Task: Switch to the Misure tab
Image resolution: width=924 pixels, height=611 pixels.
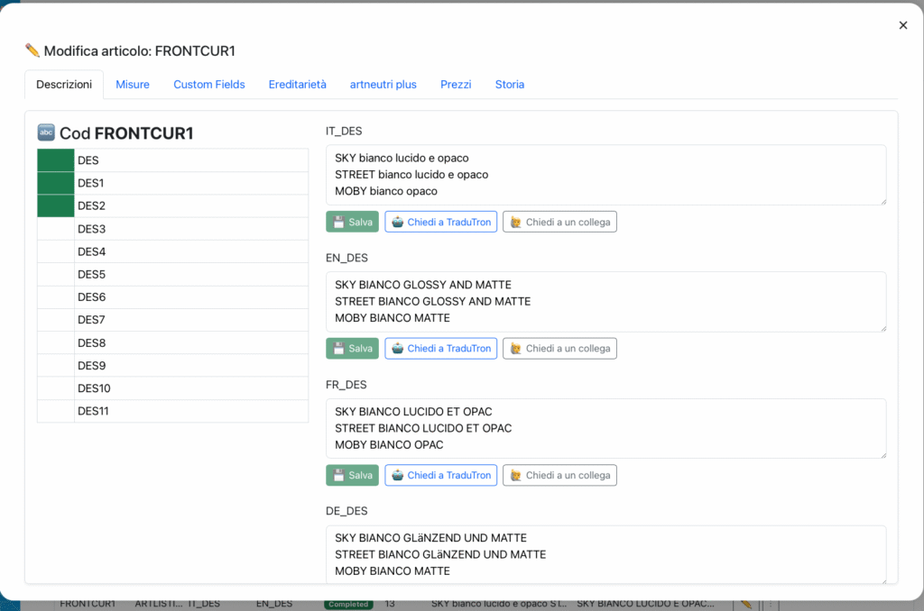Action: point(133,84)
